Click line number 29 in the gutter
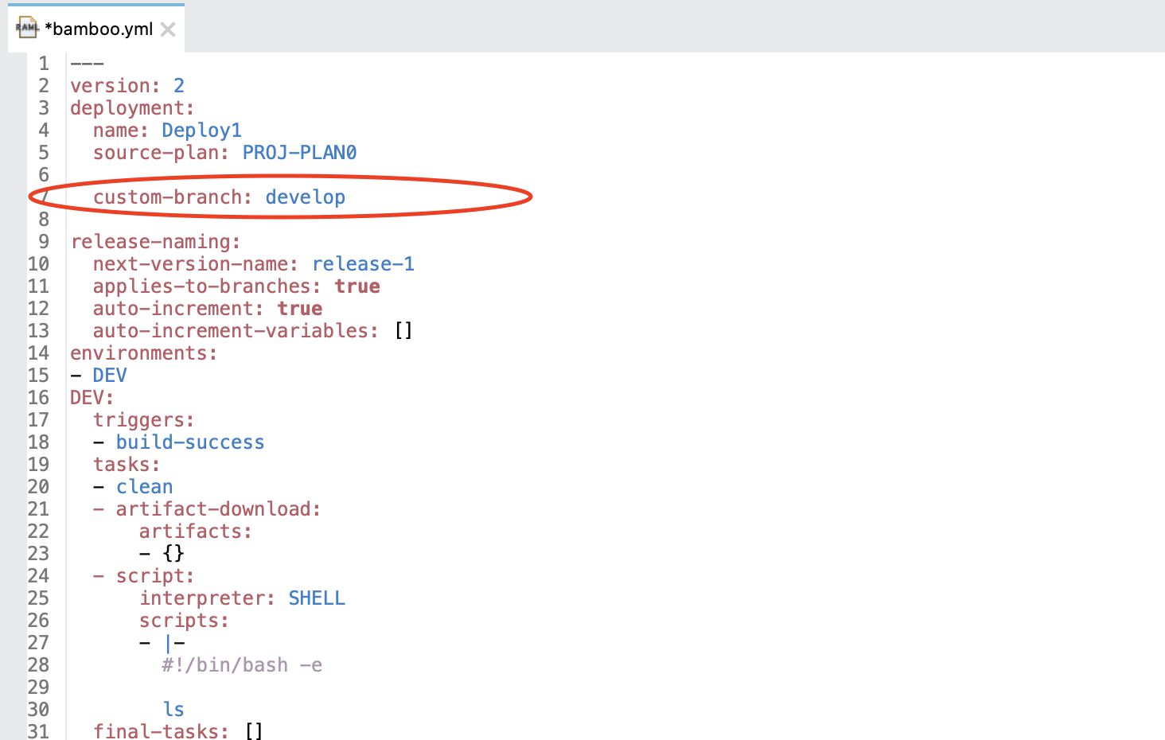The height and width of the screenshot is (740, 1165). click(x=38, y=687)
